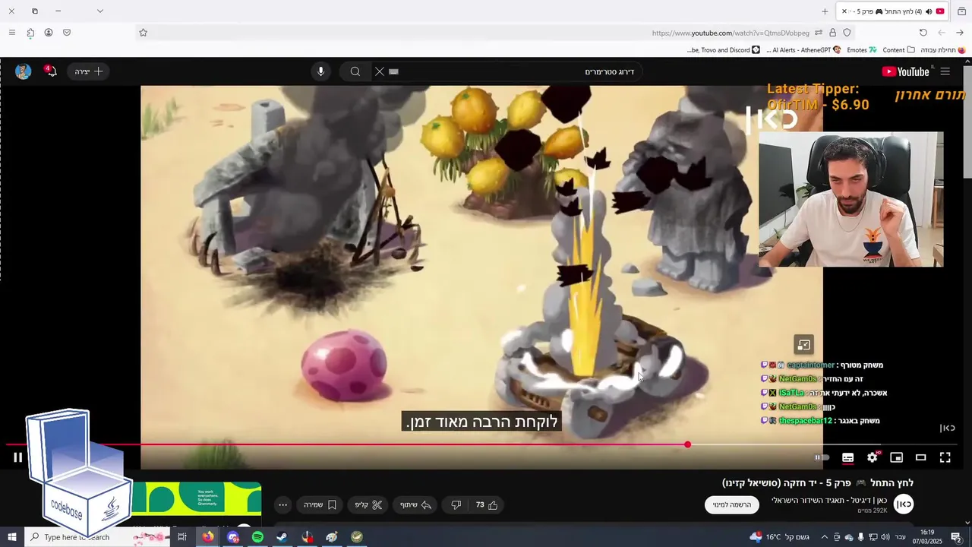972x547 pixels.
Task: Open Spotify from taskbar
Action: point(257,537)
